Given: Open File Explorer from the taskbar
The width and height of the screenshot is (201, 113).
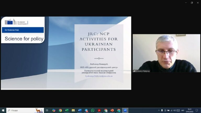Looking at the screenshot, I should (x=73, y=110).
